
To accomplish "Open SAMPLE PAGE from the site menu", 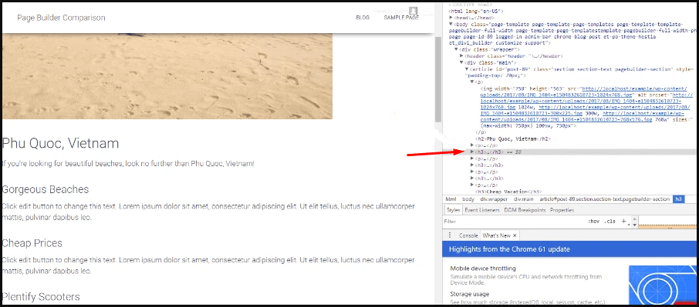I will point(401,18).
